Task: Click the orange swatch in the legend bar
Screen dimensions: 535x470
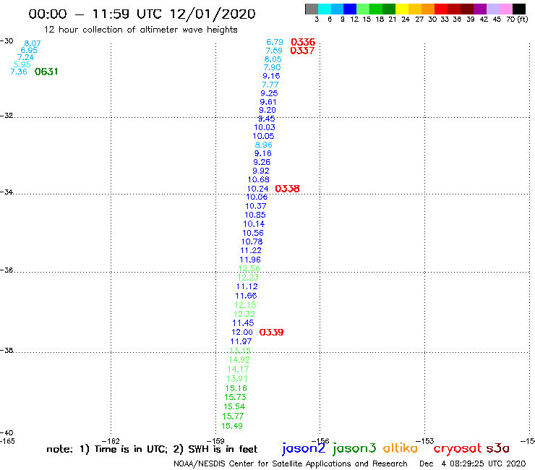Action: coord(428,9)
